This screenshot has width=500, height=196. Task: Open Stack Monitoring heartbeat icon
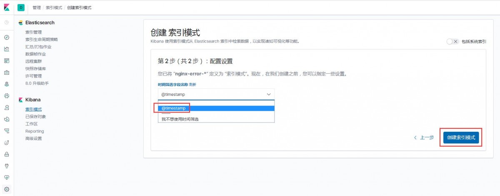[x=7, y=178]
